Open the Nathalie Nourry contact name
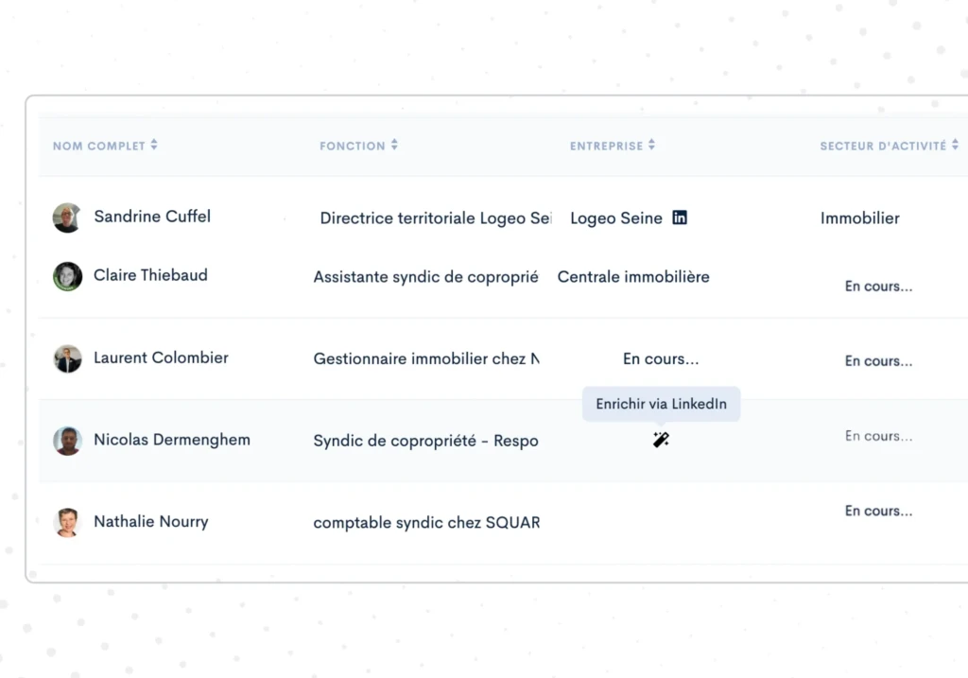 tap(150, 521)
